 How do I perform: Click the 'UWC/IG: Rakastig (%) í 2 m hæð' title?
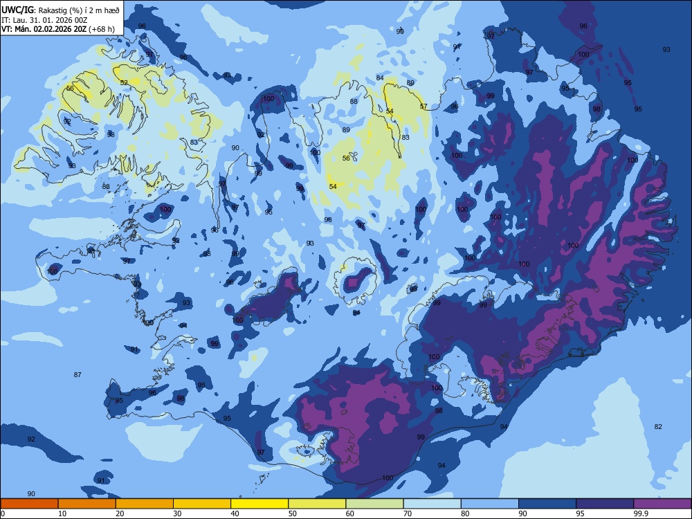(60, 10)
